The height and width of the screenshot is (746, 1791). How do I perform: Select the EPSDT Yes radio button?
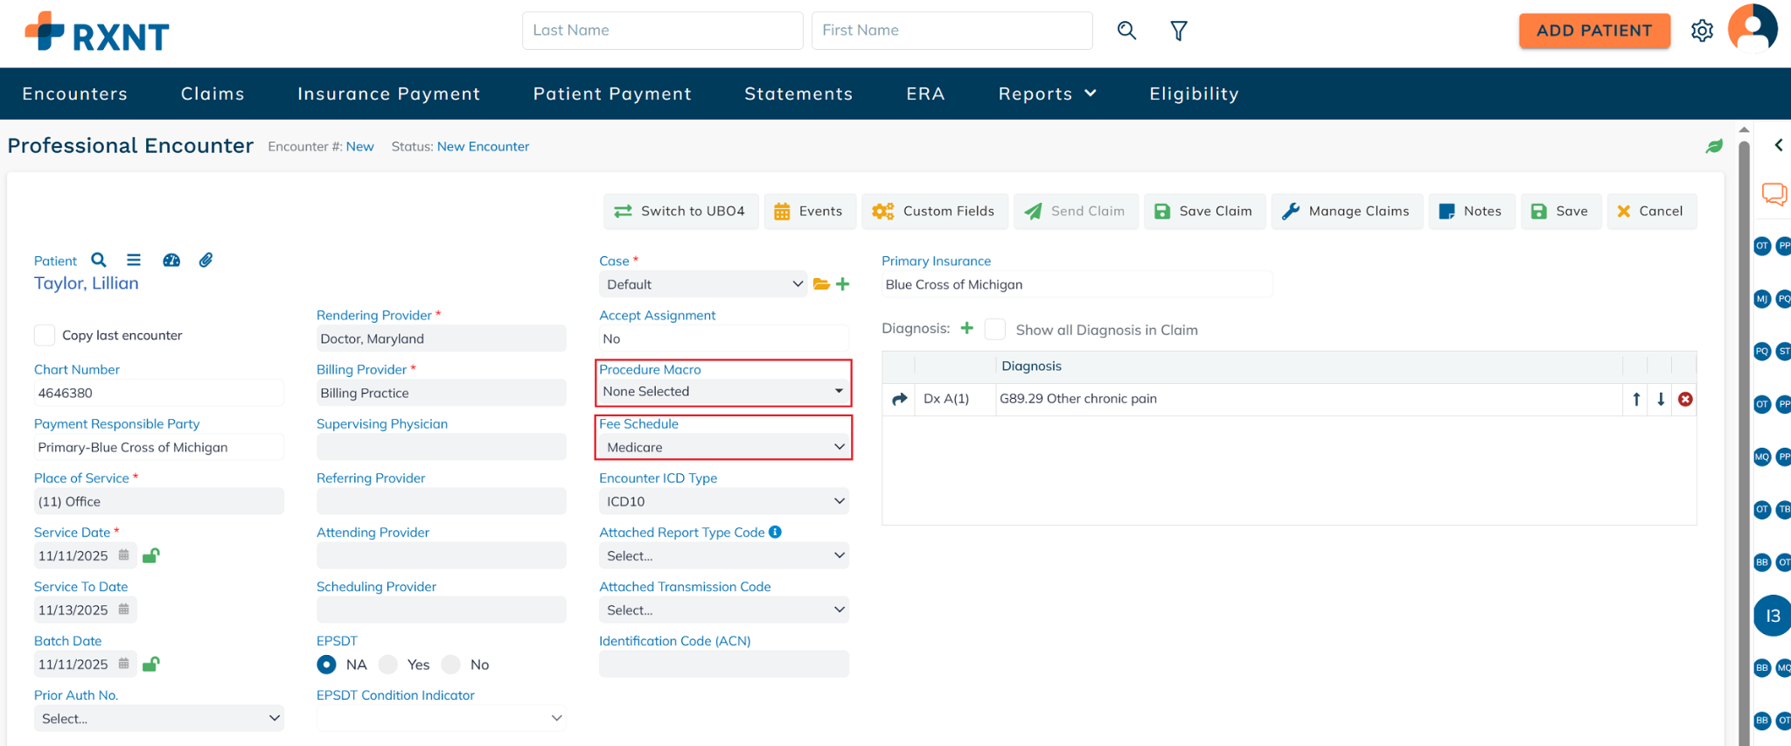pos(388,665)
